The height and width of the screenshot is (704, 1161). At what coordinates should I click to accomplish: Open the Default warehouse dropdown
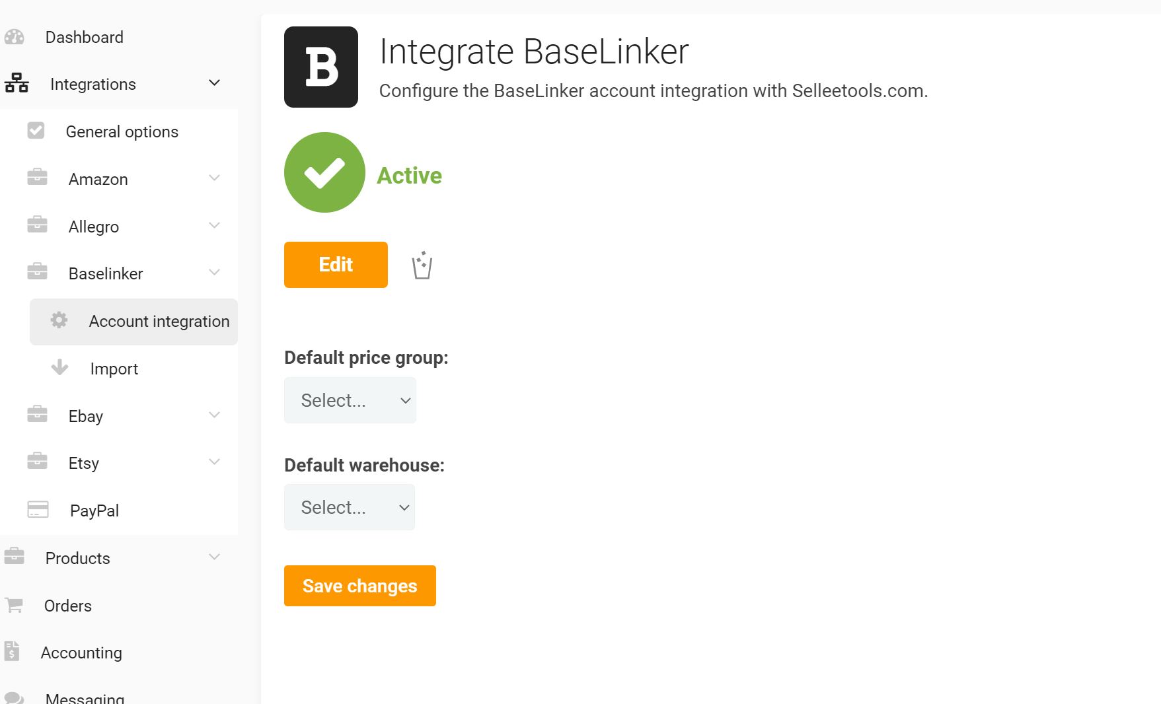pyautogui.click(x=350, y=507)
